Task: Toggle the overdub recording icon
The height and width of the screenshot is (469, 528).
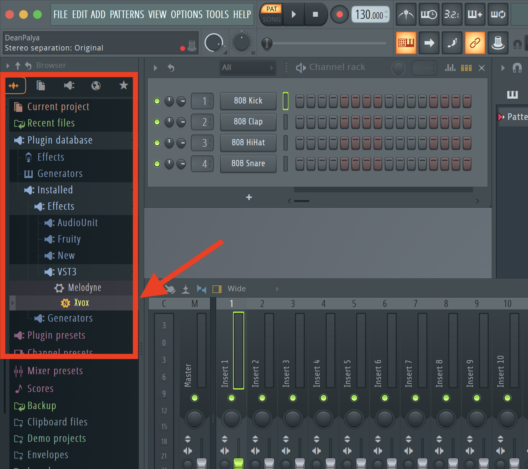Action: (x=475, y=14)
